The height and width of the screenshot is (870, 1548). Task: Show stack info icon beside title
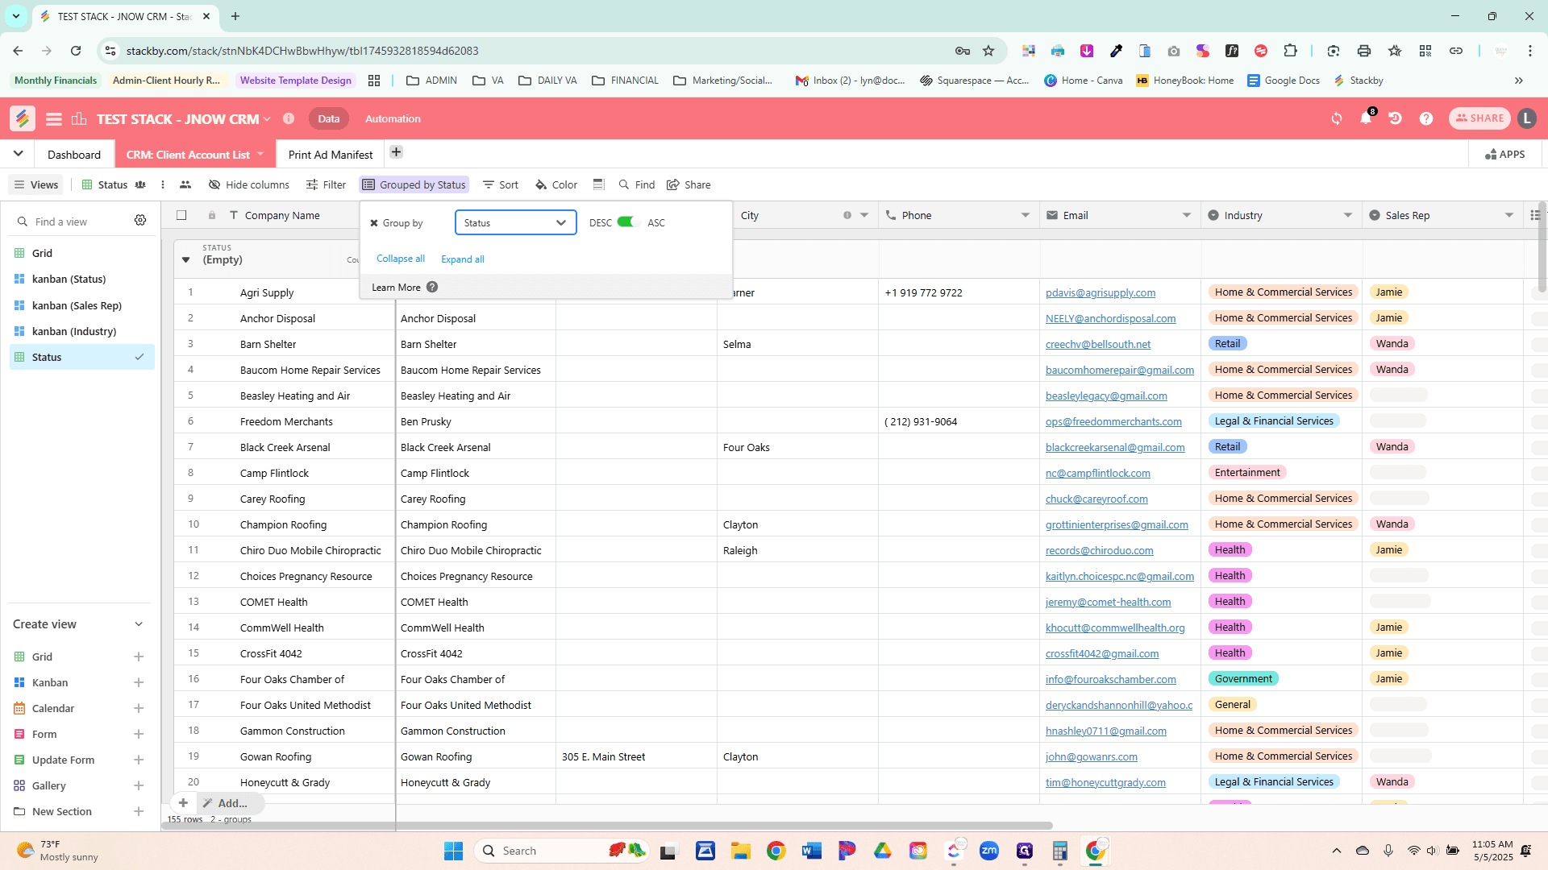[x=289, y=118]
